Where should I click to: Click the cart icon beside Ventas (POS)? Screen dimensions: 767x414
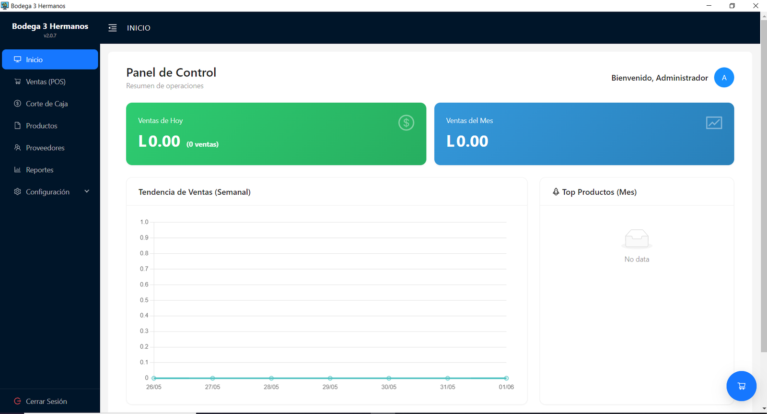click(x=18, y=82)
